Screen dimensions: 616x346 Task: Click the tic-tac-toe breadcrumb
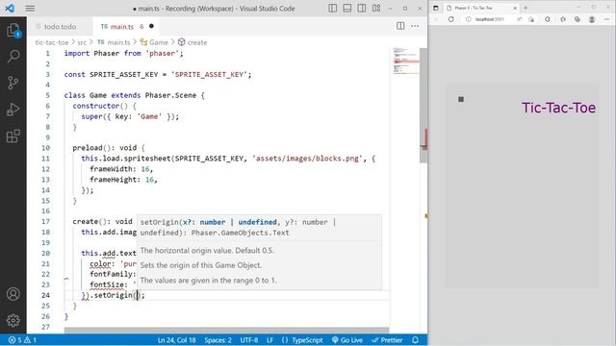51,42
